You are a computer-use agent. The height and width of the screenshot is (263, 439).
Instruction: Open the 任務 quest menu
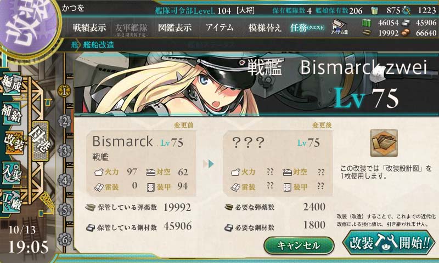coord(307,27)
